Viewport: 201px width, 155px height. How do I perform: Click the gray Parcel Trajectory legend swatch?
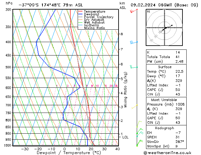tap(81, 17)
